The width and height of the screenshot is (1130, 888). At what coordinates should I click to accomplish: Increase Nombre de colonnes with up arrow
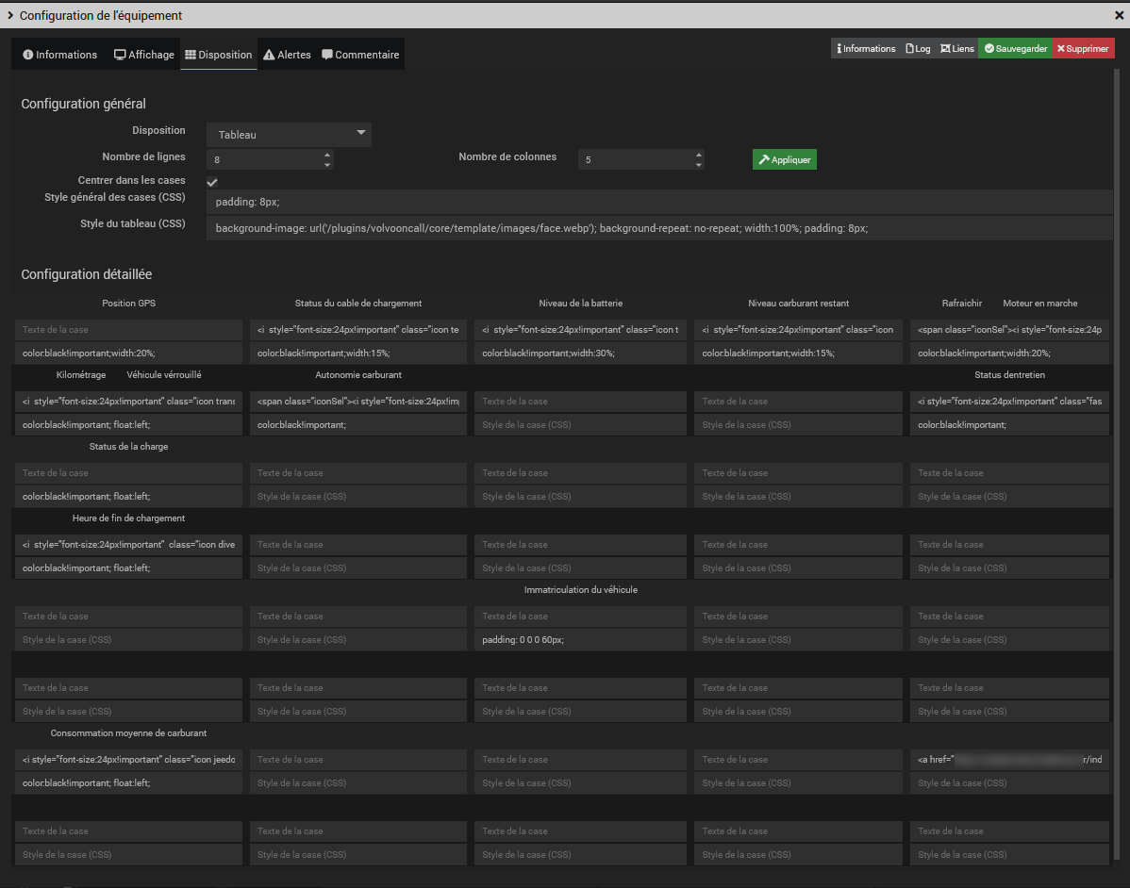point(698,155)
